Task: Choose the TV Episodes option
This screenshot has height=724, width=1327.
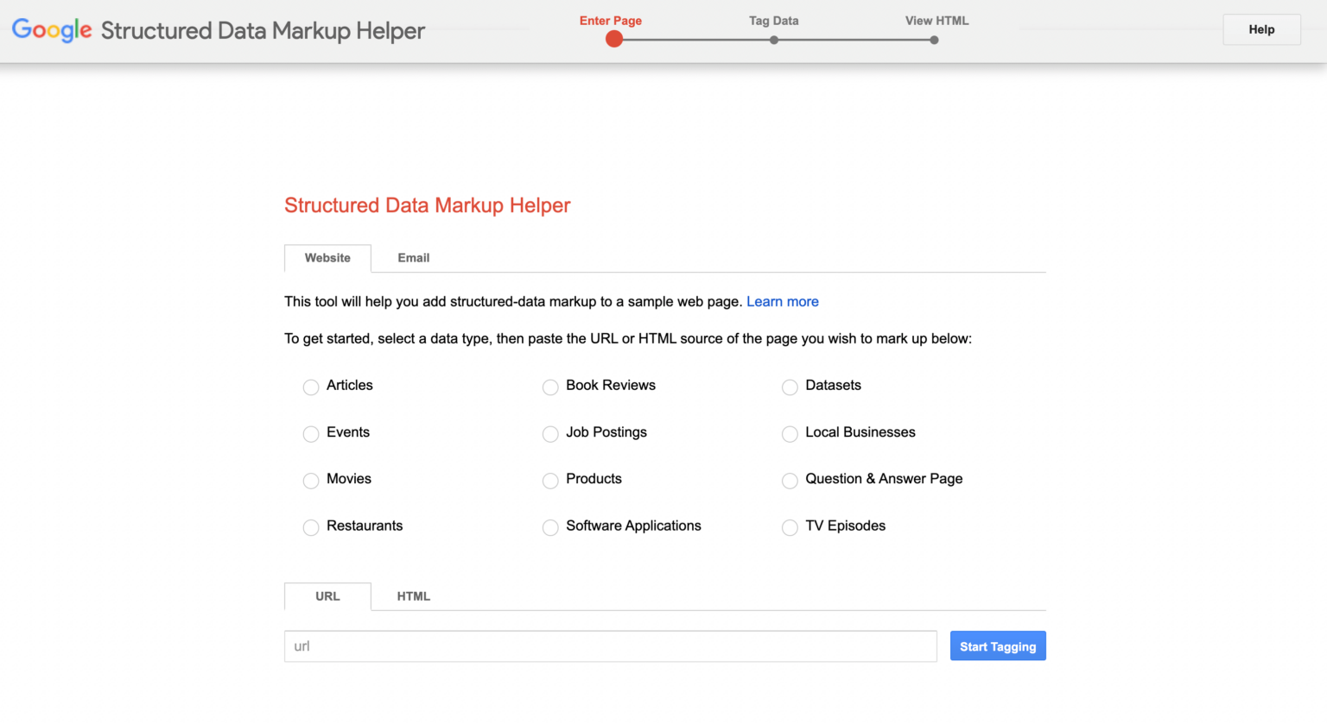Action: (790, 527)
